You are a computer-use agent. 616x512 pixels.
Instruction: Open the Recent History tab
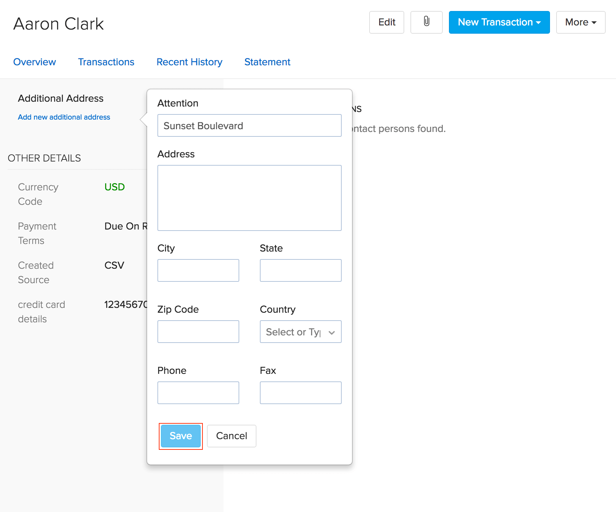(x=189, y=62)
